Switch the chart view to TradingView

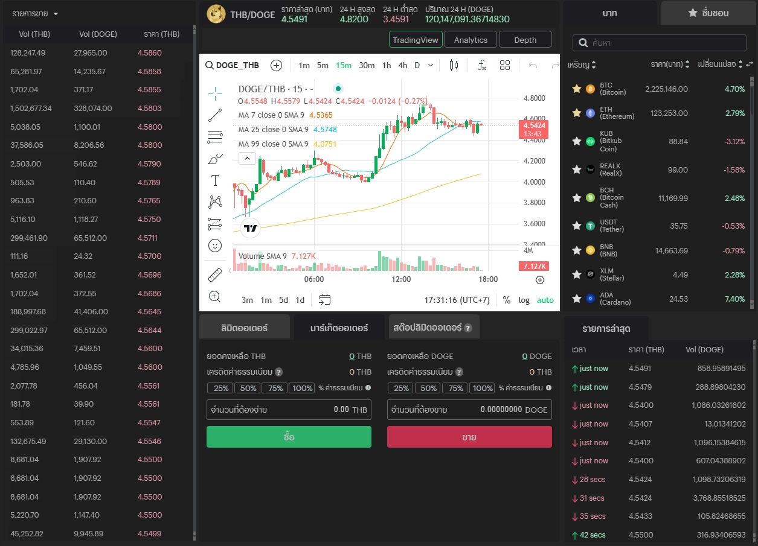click(x=416, y=40)
